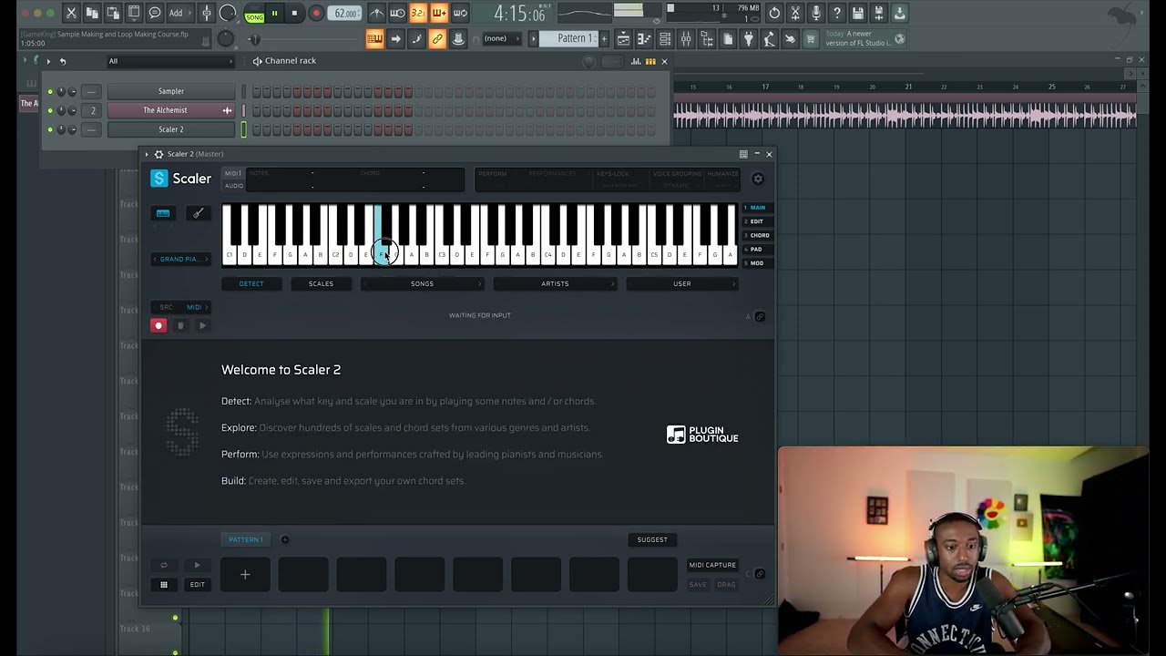Screen dimensions: 1166x656
Task: Switch to the PAD tab in Scaler
Action: click(755, 249)
